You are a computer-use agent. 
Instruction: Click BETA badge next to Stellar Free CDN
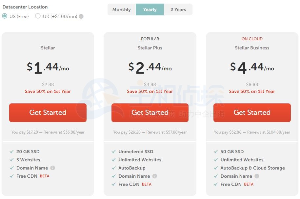click(x=45, y=176)
